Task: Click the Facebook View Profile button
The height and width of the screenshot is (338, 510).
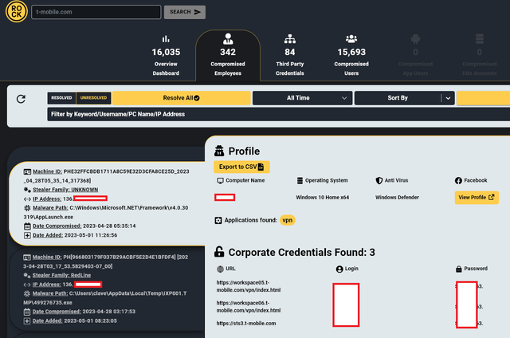Action: (x=477, y=198)
